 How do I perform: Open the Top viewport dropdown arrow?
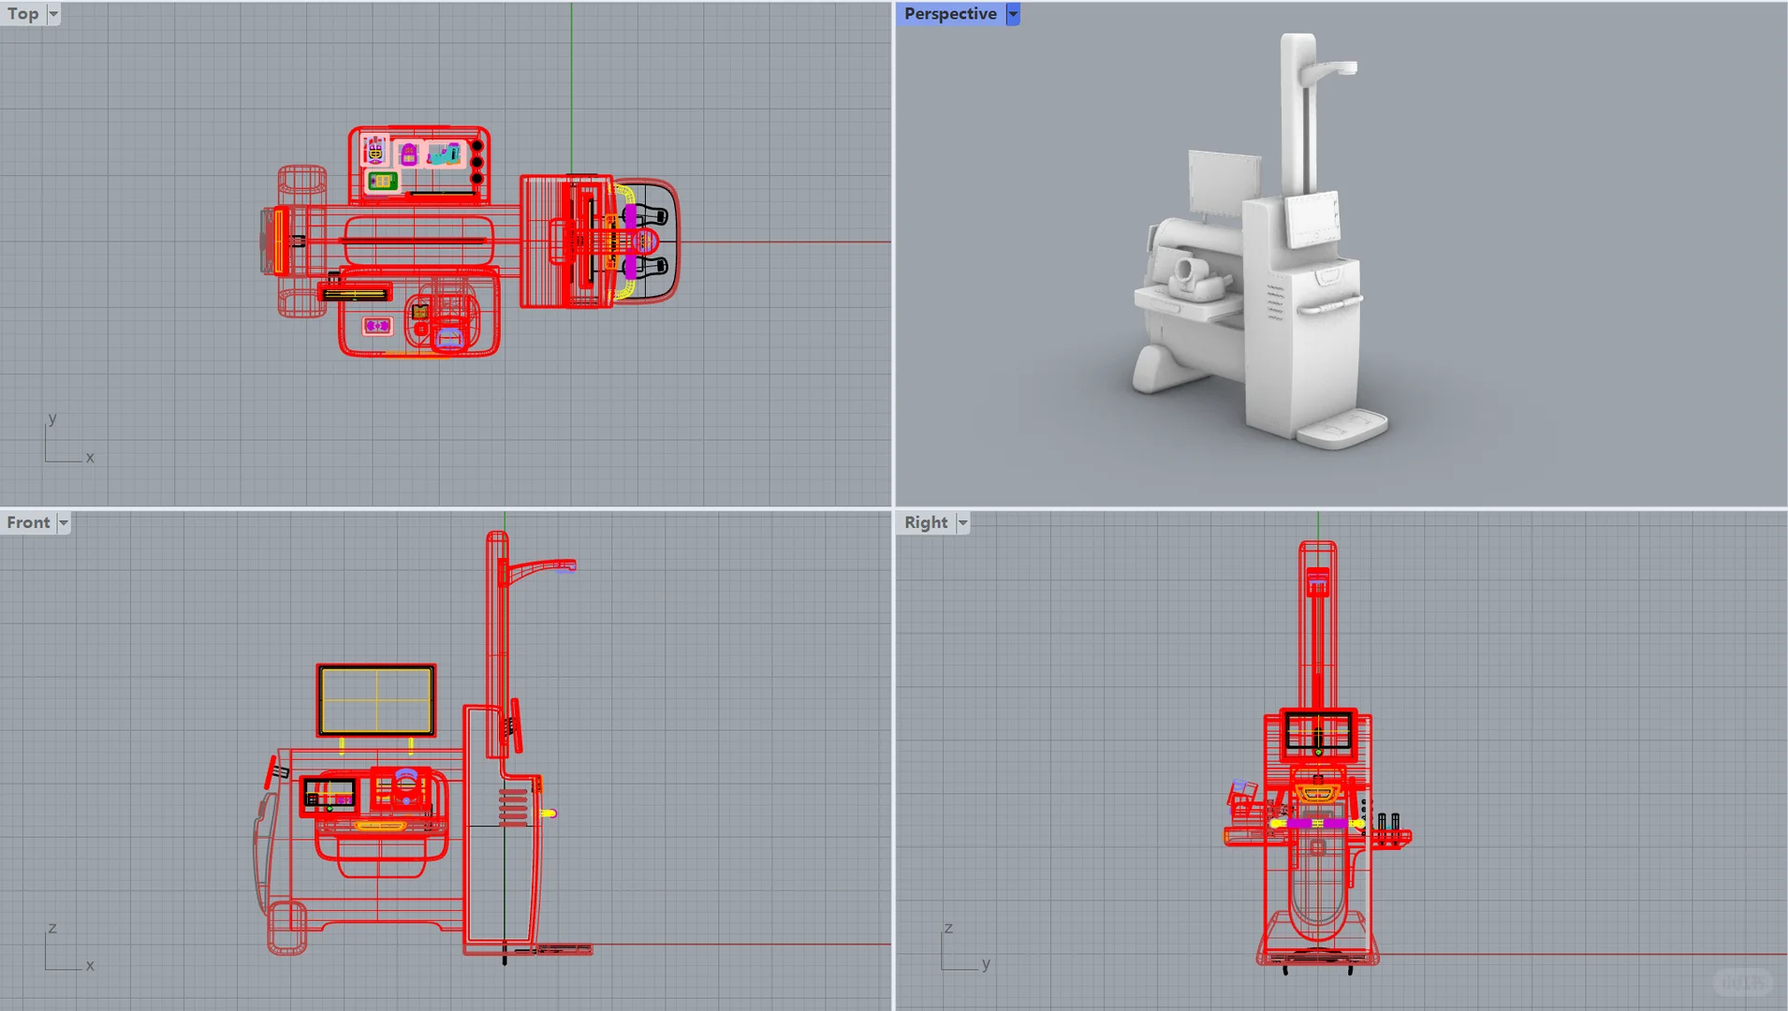53,14
